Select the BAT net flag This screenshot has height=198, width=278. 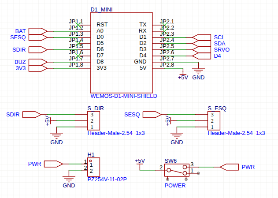click(38, 31)
